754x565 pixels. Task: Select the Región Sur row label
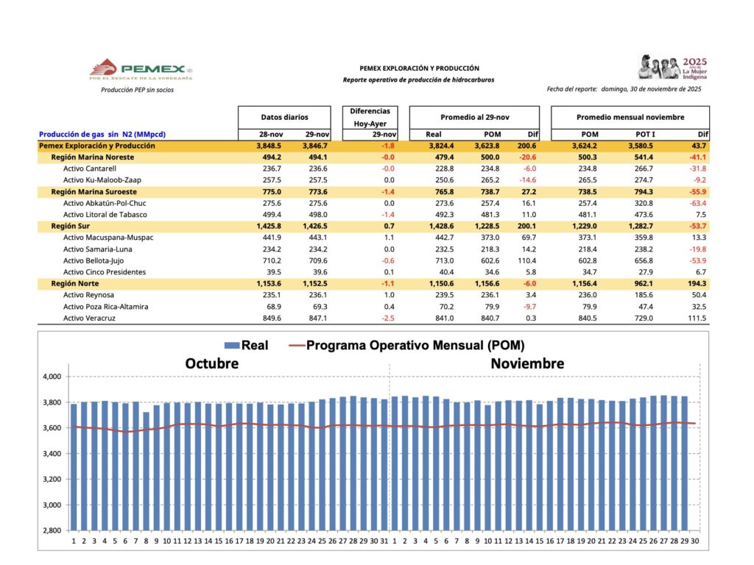71,226
